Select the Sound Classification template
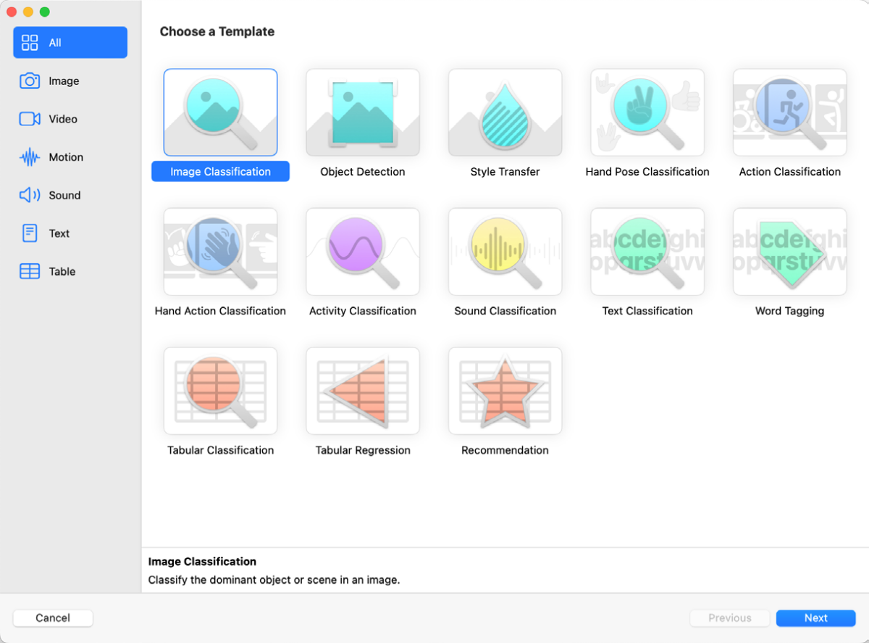Viewport: 869px width, 643px height. point(505,252)
